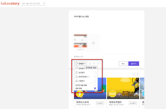Click the kakaostory logo
This screenshot has height=109, width=166.
10,4
